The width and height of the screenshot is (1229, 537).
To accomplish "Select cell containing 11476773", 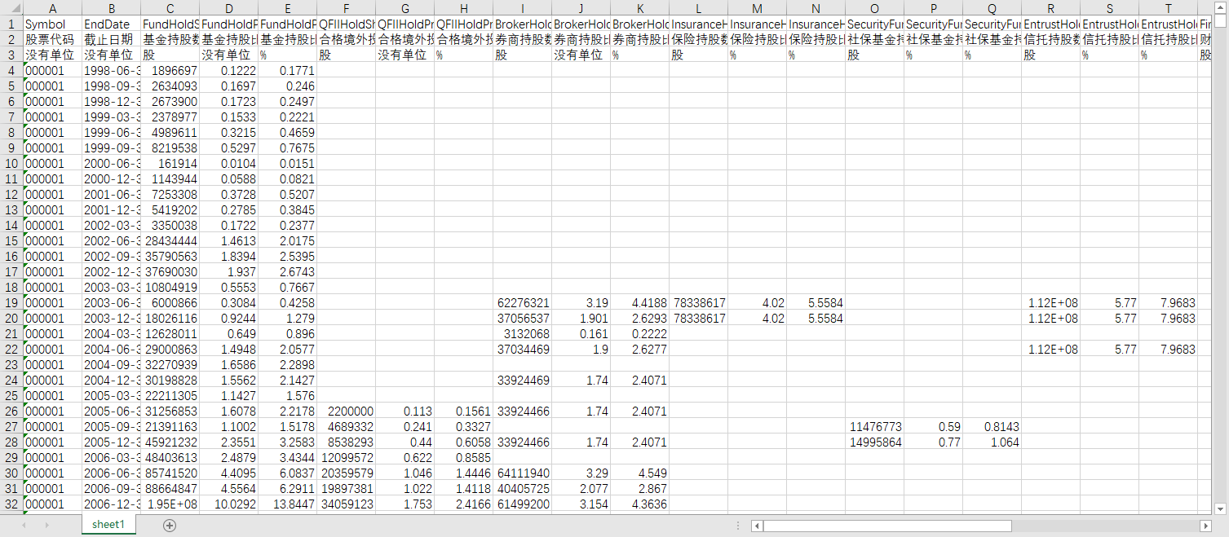I will (875, 426).
